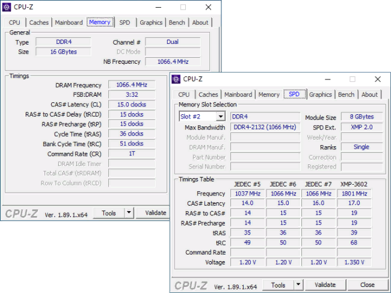391x293 pixels.
Task: Click the SPD Ext. value XMP 2.0
Action: (362, 127)
